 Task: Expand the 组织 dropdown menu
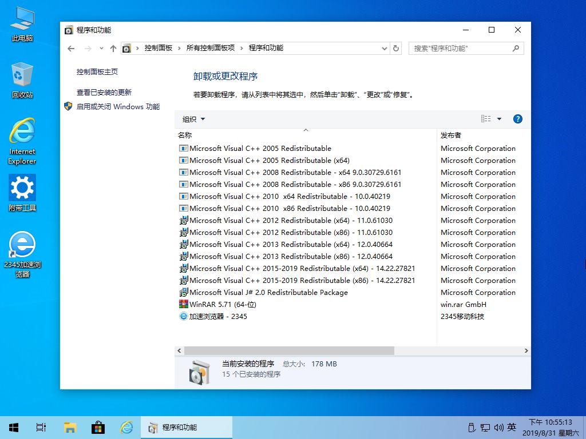point(193,119)
